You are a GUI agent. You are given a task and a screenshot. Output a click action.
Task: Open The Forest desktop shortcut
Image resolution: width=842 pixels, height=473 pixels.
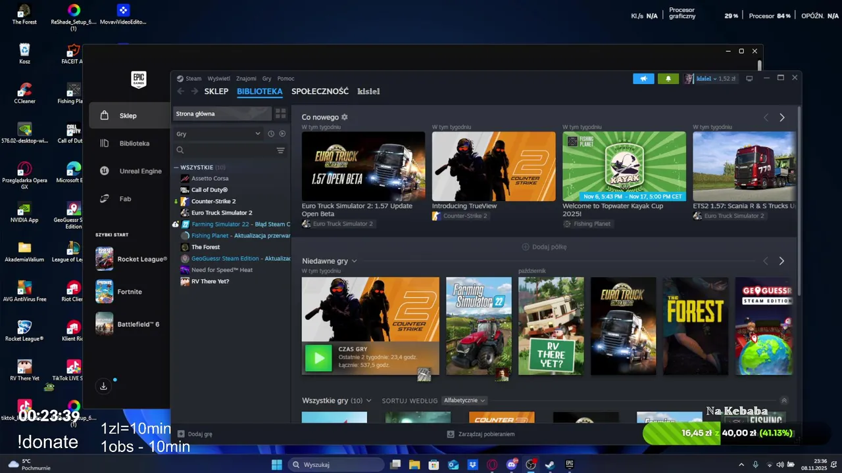(x=24, y=14)
